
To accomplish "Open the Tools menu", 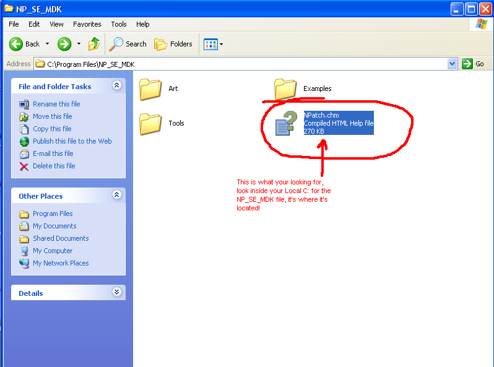I will coord(119,24).
